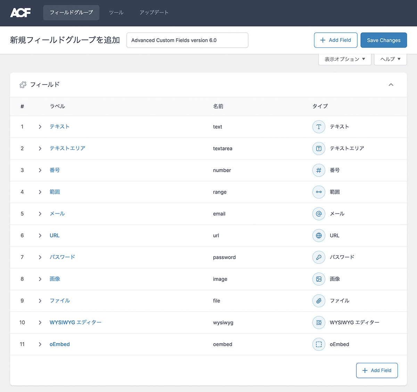417x392 pixels.
Task: Open the oEmbed field label link
Action: [60, 344]
